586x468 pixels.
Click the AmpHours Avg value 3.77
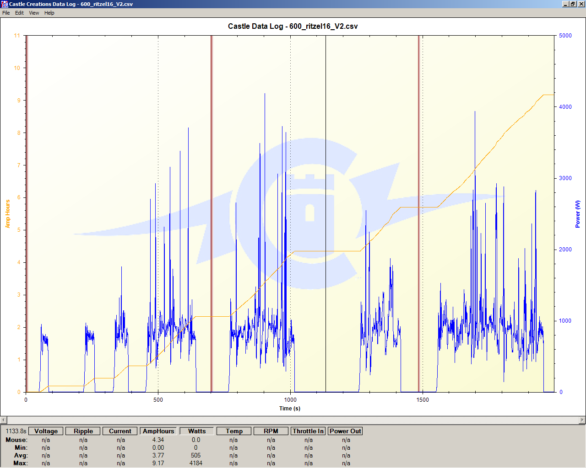point(158,455)
